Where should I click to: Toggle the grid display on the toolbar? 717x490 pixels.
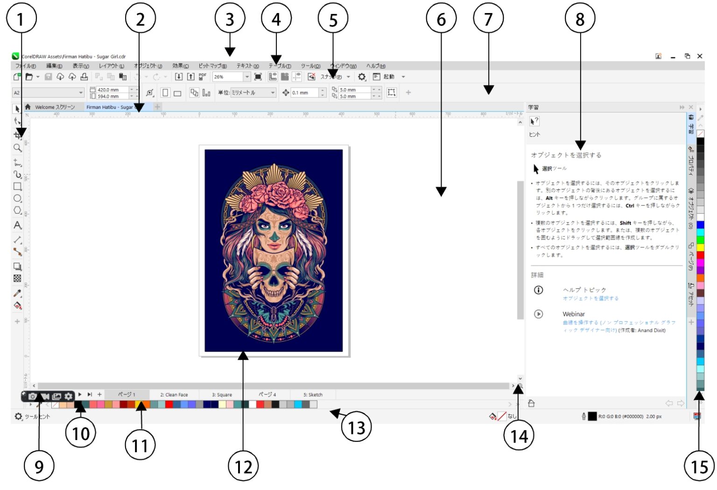point(285,77)
